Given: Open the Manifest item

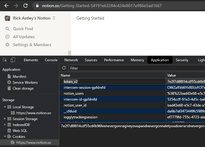Looking at the screenshot, I should 20,76.
